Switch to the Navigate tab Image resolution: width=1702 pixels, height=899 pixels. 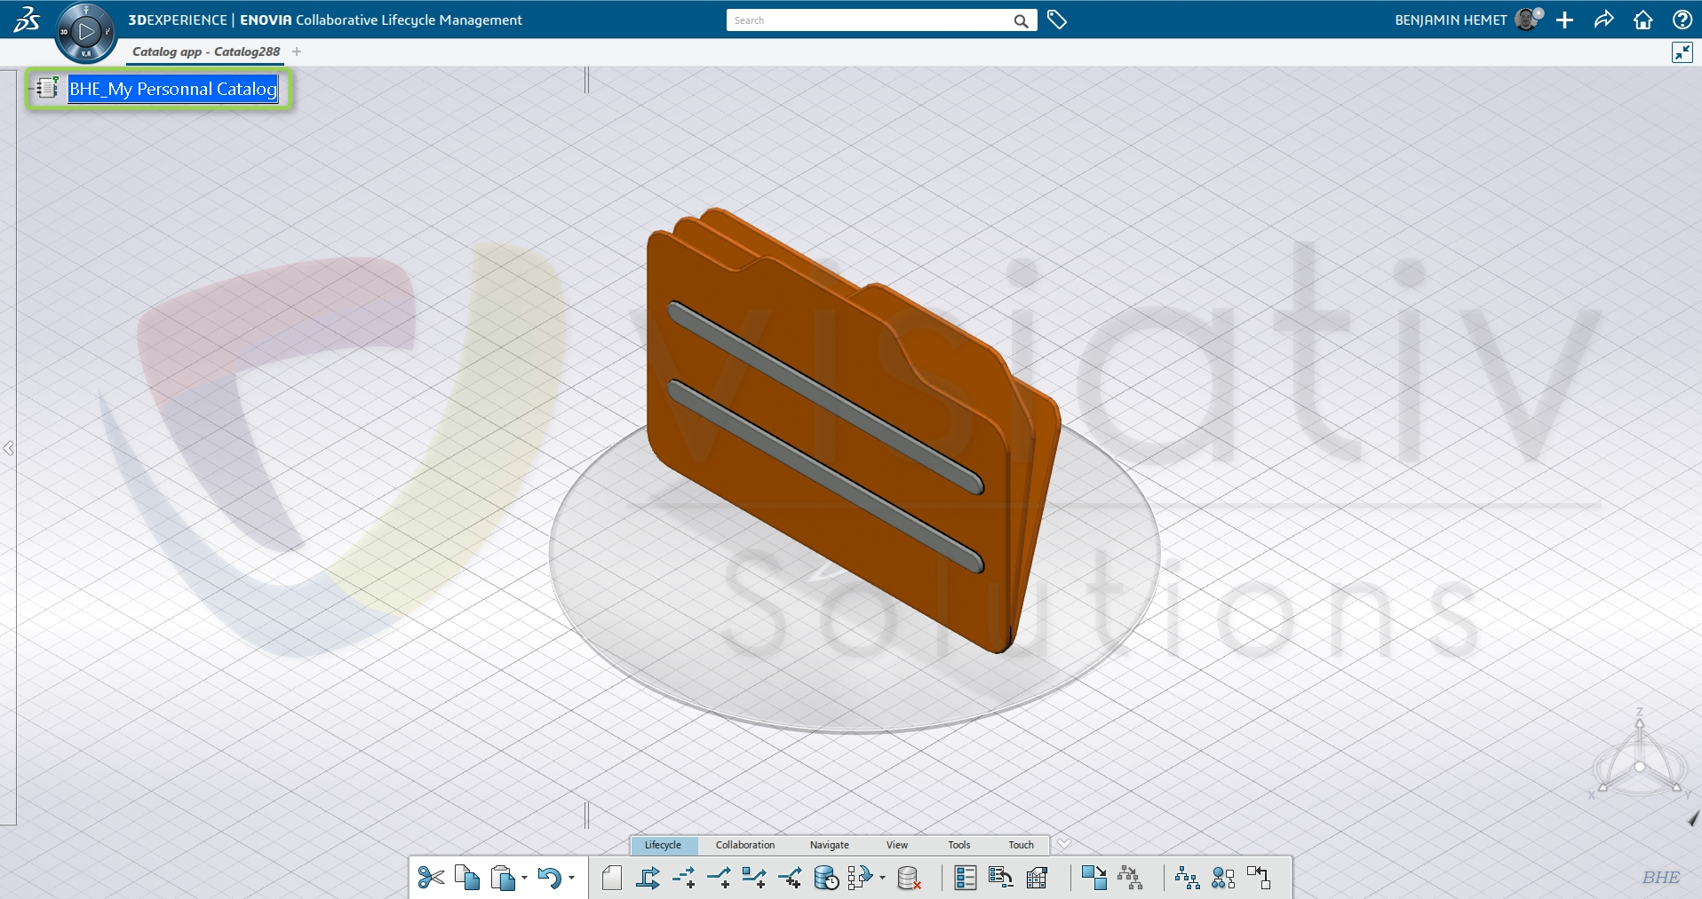830,845
